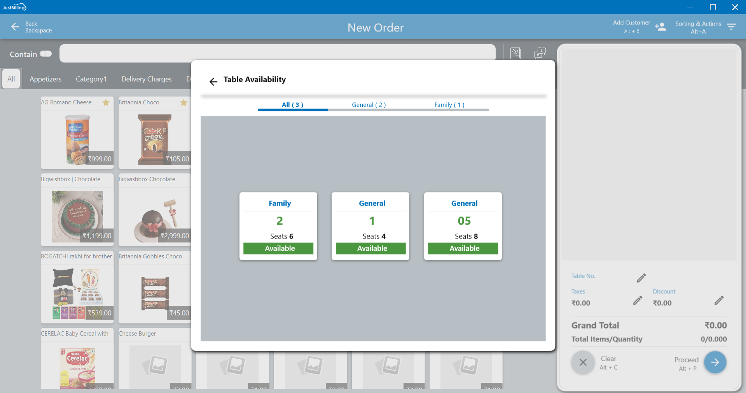Click the Add Customer person icon
Viewport: 746px width, 393px height.
[x=660, y=27]
